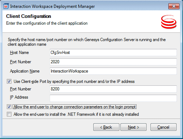
Task: Enable Allow end-user to install .NET Framework
Action: click(9, 114)
